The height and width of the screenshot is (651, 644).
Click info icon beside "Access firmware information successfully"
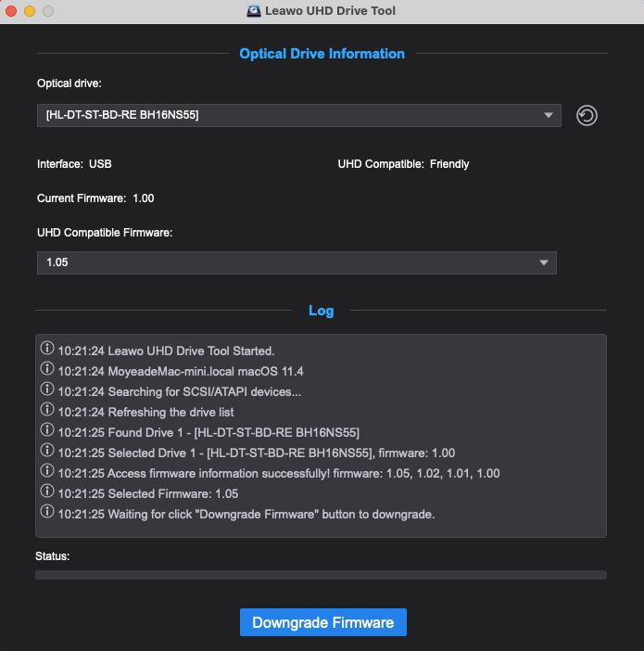(x=47, y=472)
